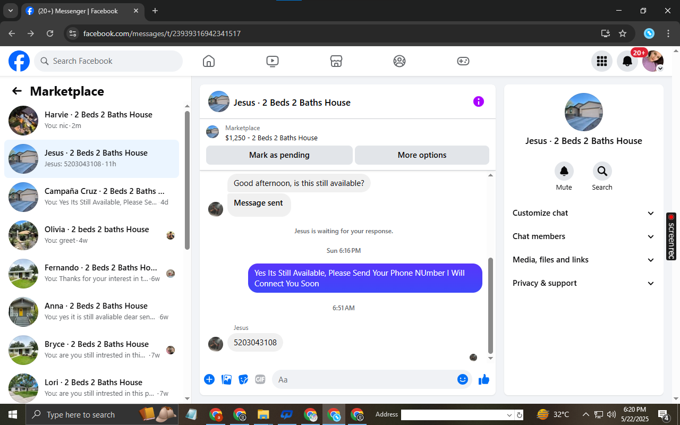Click the listing thumbnail in right panel
Screen dimensions: 680x425
coord(584,112)
